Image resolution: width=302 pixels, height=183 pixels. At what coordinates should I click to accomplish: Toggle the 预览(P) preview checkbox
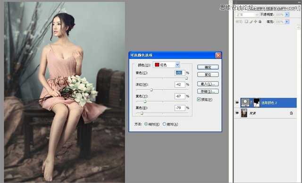coord(199,100)
